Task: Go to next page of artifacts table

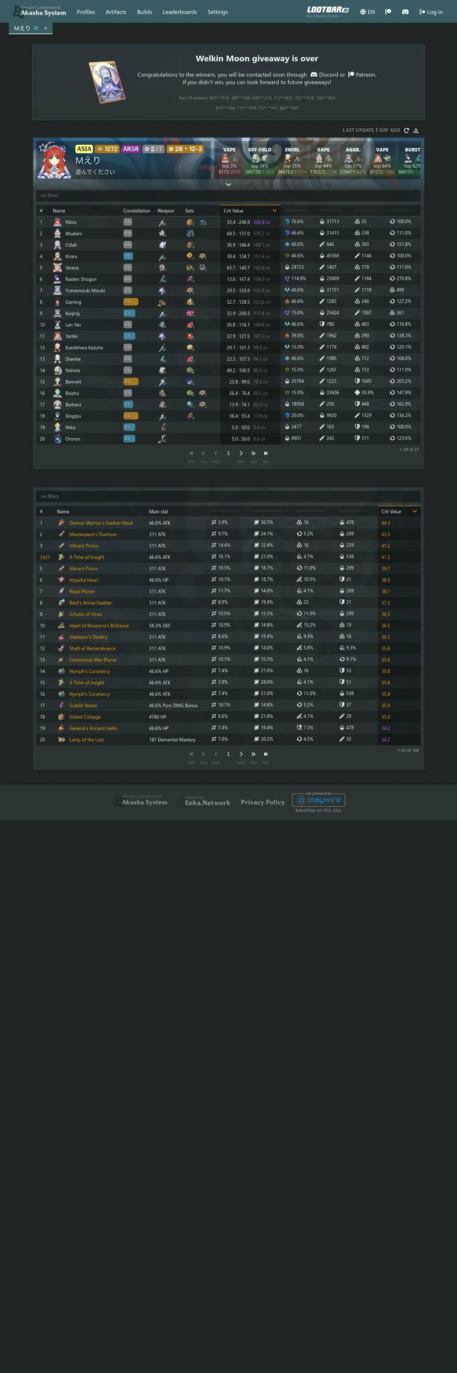Action: point(241,754)
